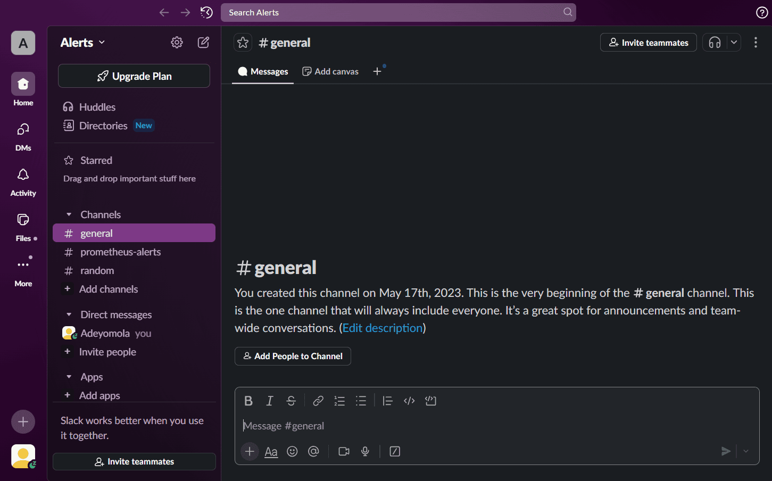Viewport: 772px width, 481px height.
Task: Click the compose new message icon
Action: [x=203, y=43]
